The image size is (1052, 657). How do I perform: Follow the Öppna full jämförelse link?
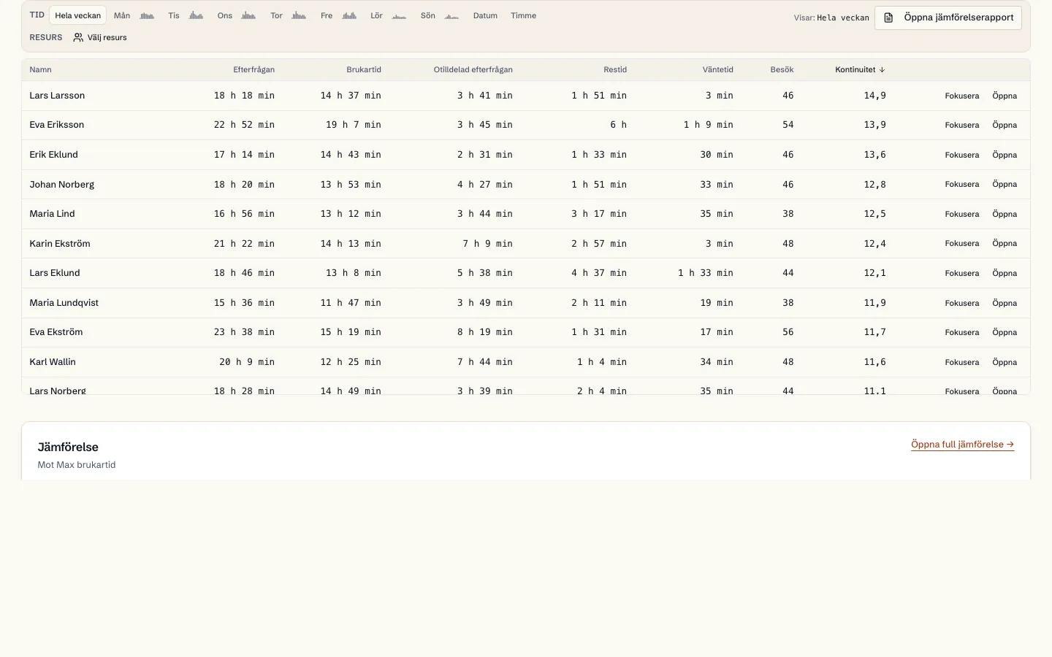(962, 444)
